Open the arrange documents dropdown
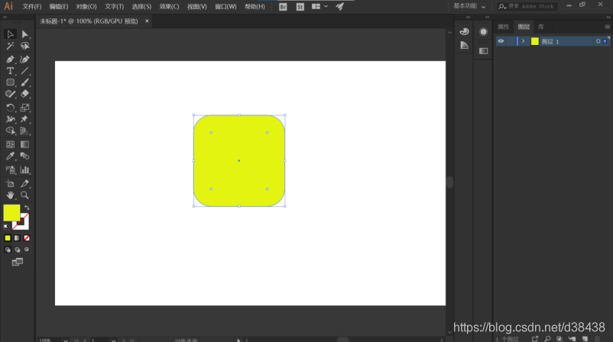Viewport: 613px width, 342px height. (319, 7)
